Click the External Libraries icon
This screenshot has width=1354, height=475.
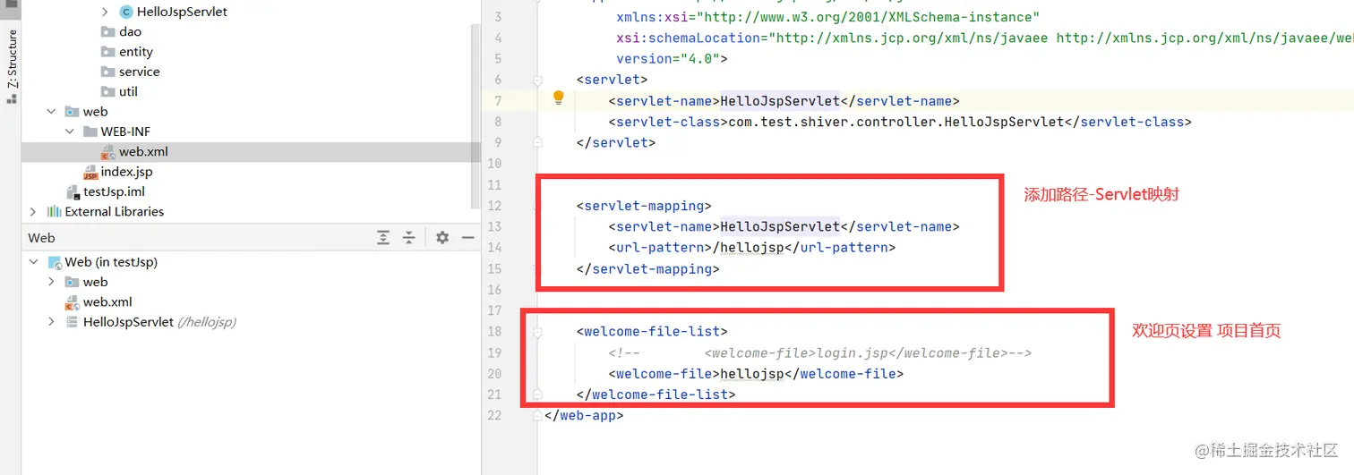click(x=55, y=212)
